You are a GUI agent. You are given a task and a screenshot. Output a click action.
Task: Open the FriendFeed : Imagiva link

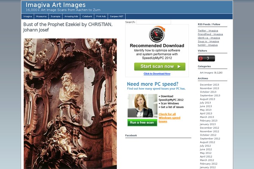(210, 34)
